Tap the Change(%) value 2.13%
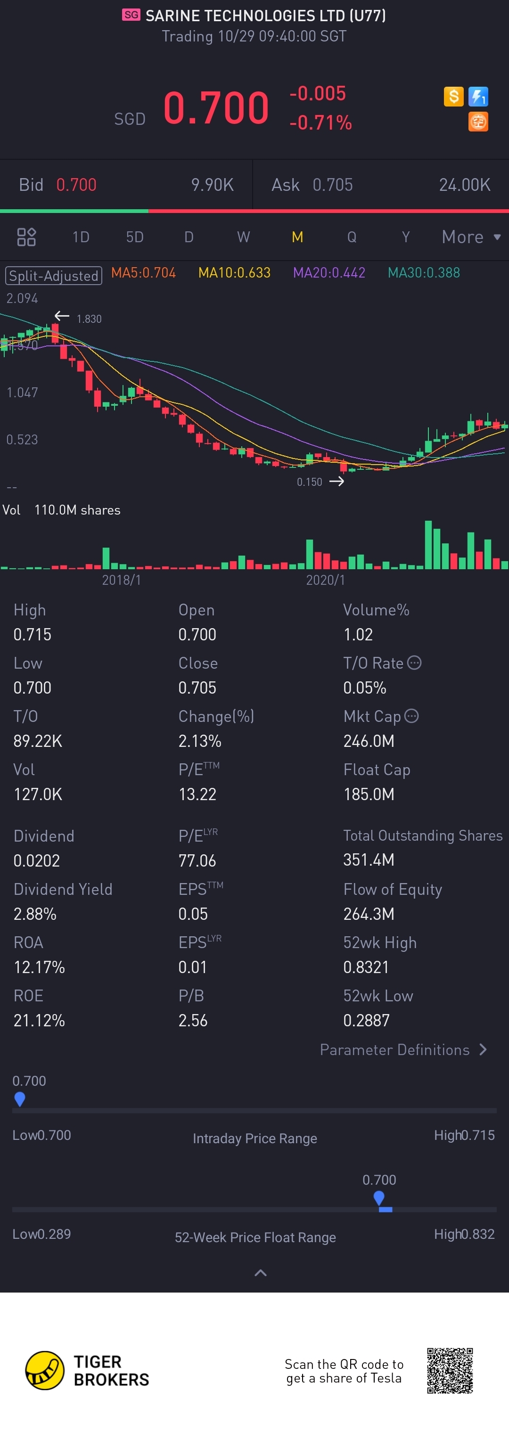Image resolution: width=509 pixels, height=1449 pixels. point(200,741)
